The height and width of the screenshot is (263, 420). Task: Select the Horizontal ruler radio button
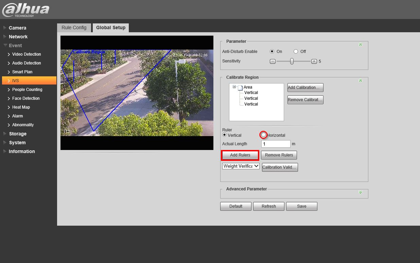263,135
